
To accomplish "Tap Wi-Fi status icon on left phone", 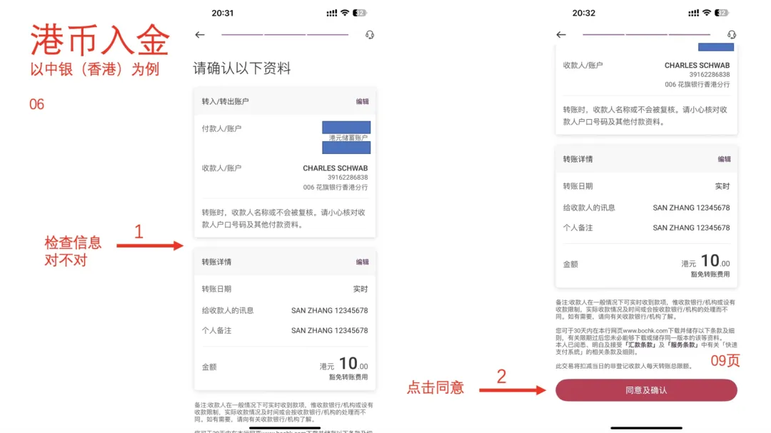I will pos(345,13).
